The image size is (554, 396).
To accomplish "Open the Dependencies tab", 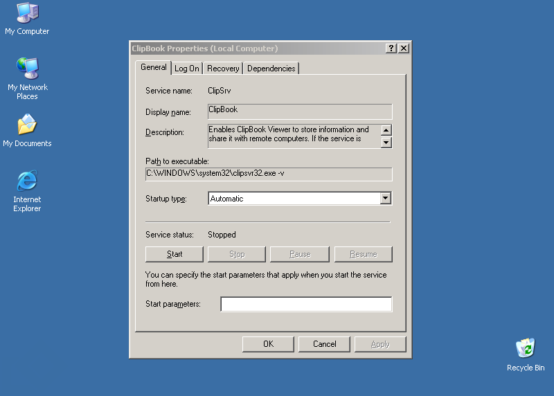I will click(x=271, y=69).
